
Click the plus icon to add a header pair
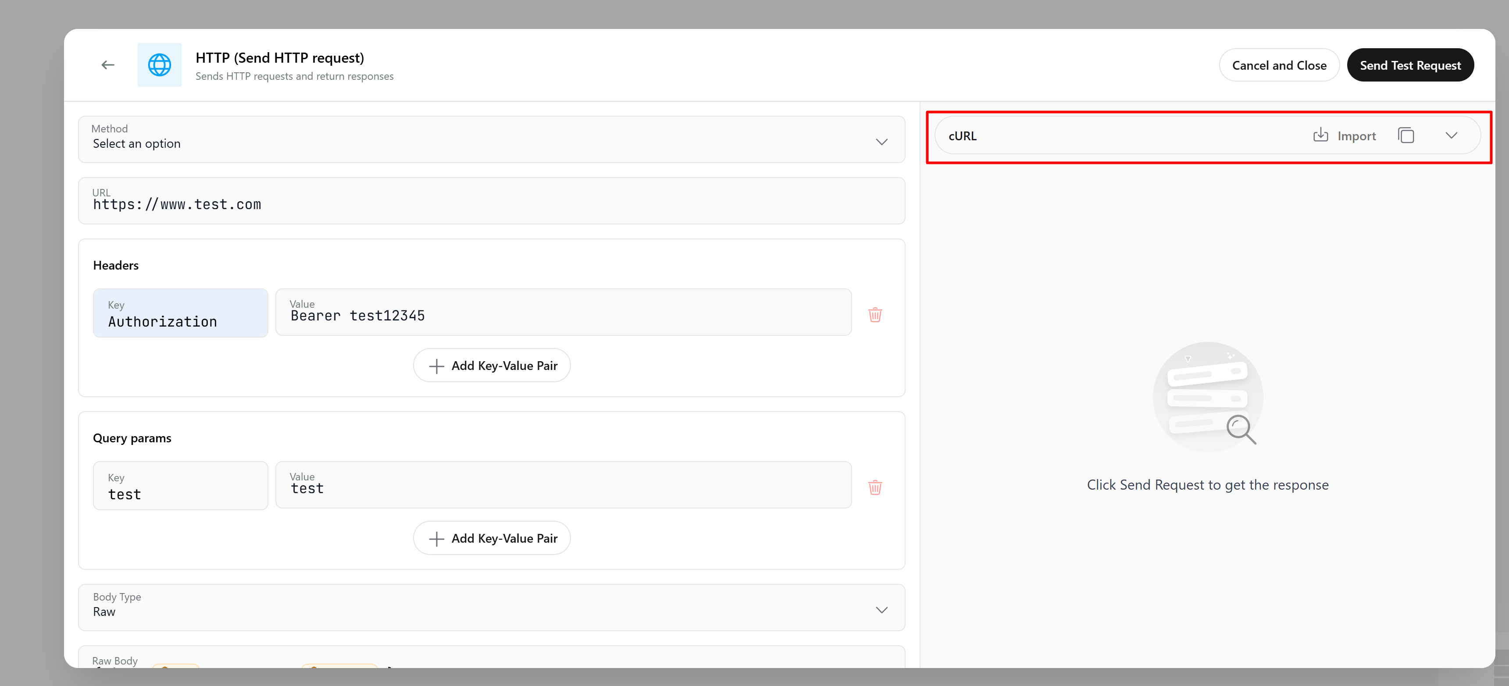point(436,365)
